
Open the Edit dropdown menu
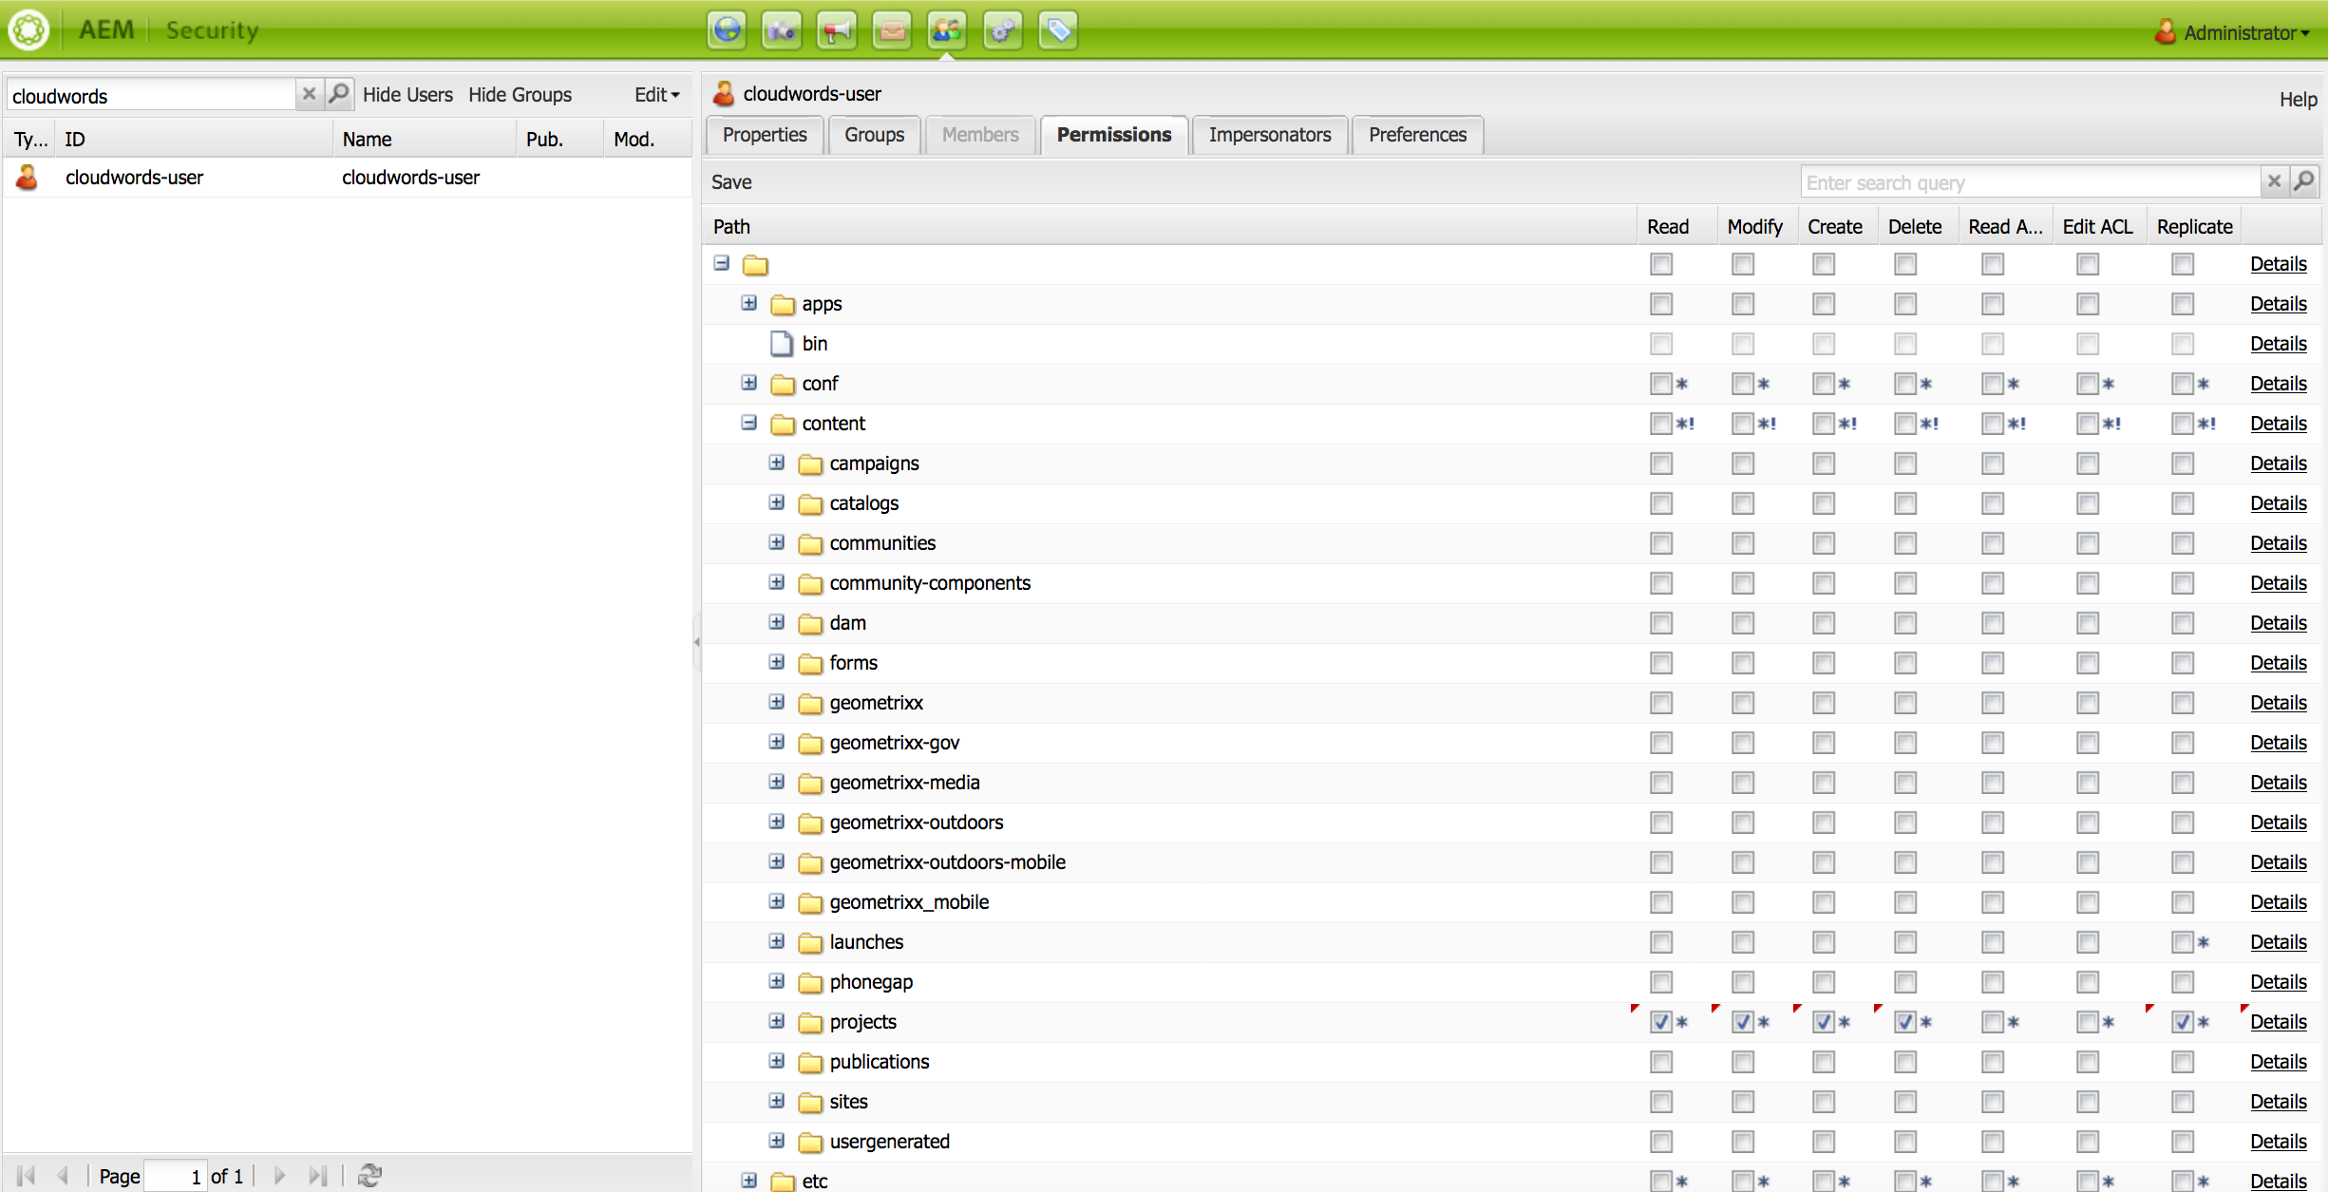pos(656,94)
